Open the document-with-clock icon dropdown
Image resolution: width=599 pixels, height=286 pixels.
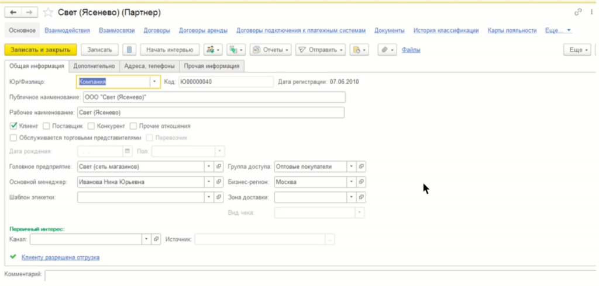coord(359,50)
